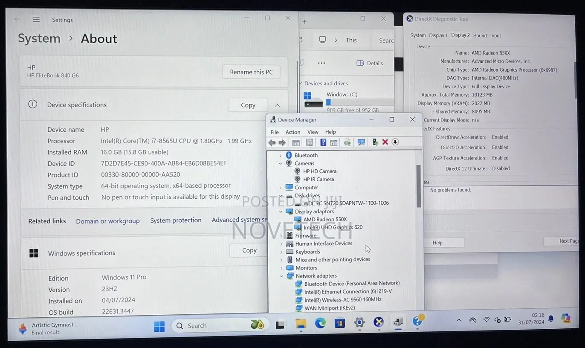Collapse the Cameras node in Device Manager
Viewport: 585px width, 348px height.
point(281,163)
